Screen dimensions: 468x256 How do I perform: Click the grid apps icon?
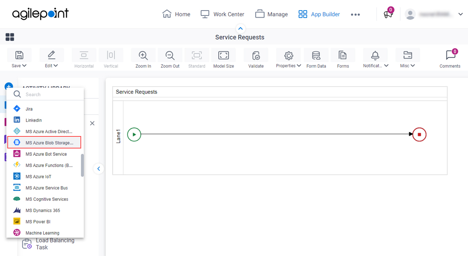[x=10, y=37]
